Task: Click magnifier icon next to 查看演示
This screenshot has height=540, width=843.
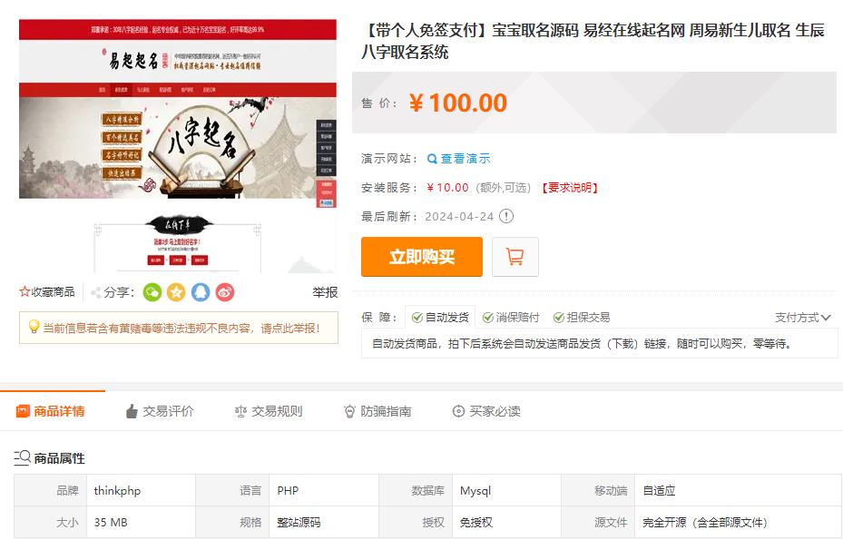Action: (x=432, y=159)
